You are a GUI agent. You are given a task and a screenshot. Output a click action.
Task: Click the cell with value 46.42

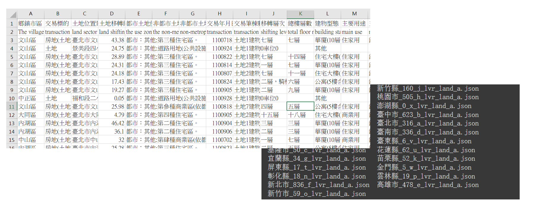[112, 123]
